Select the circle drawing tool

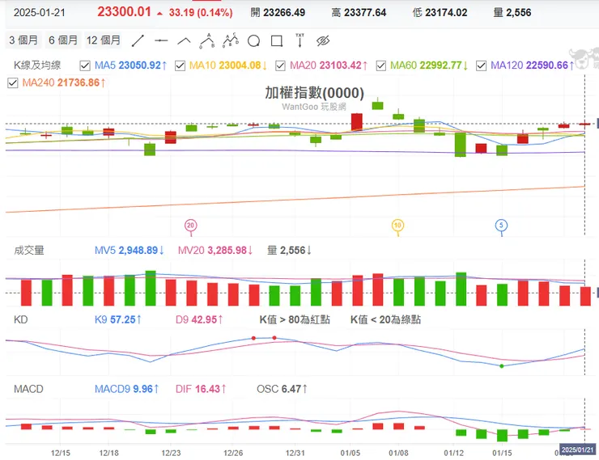(x=253, y=40)
